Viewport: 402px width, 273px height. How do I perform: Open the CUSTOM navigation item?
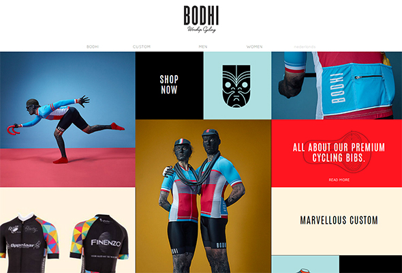pos(142,46)
